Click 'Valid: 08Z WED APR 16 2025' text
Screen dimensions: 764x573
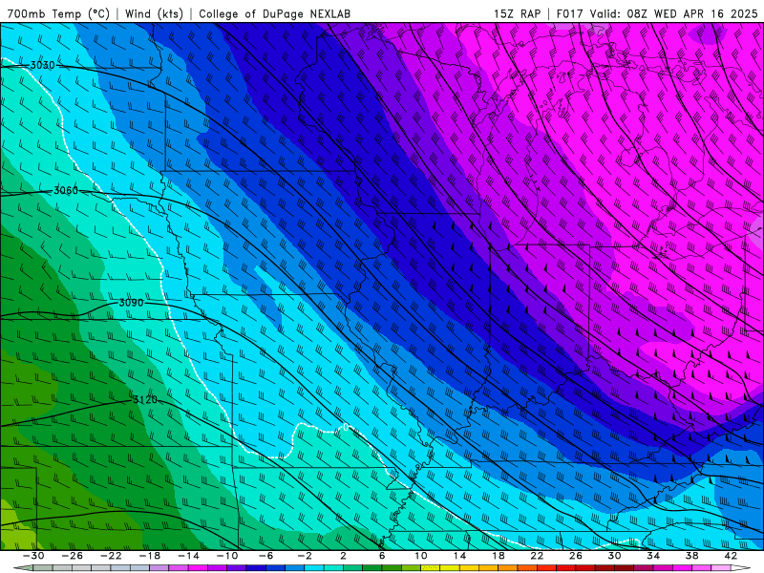(x=674, y=14)
